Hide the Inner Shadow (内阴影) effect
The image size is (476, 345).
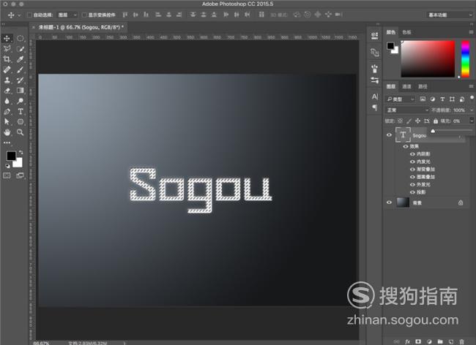(x=412, y=154)
